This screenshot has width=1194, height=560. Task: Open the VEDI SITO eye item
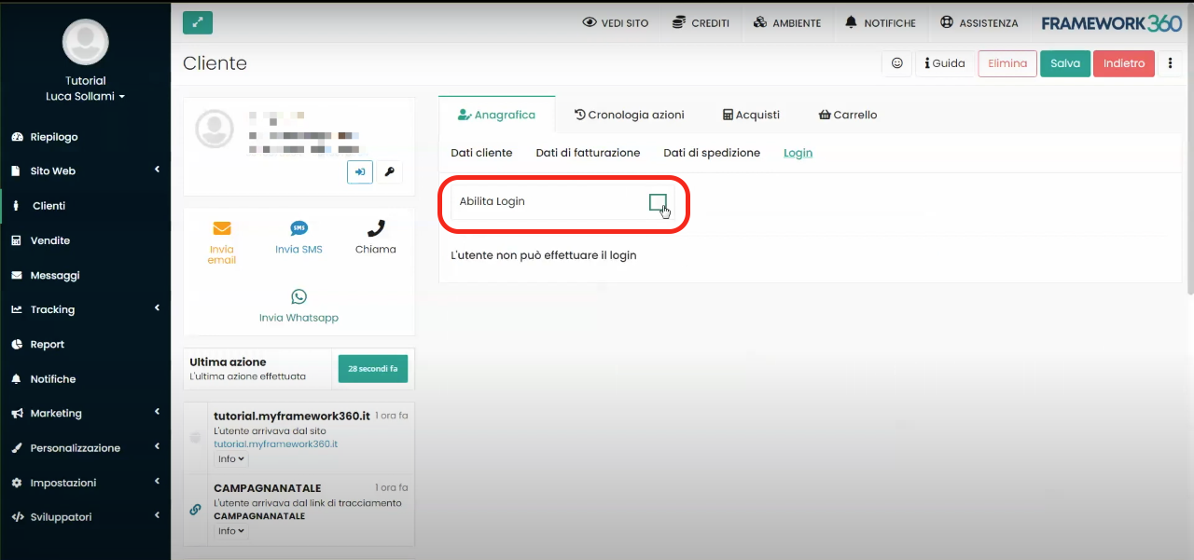(615, 23)
